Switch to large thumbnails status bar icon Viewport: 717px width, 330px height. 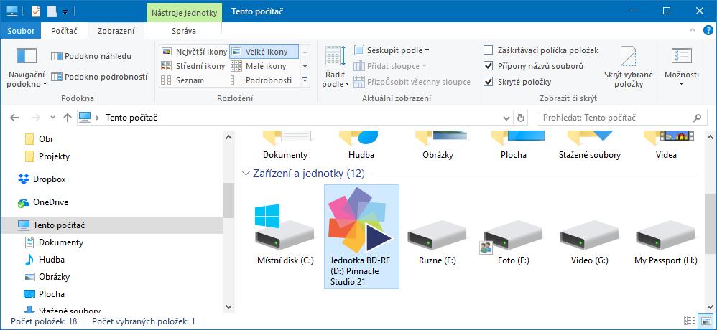[x=706, y=321]
